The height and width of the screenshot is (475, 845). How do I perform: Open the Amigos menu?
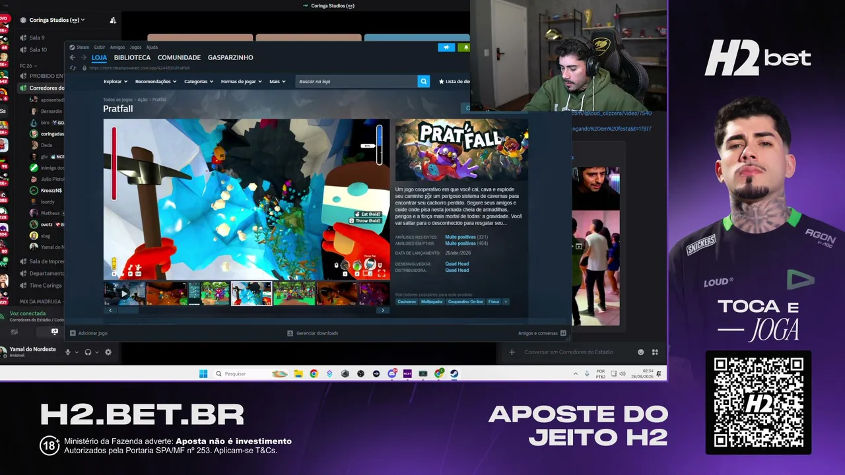pos(118,47)
